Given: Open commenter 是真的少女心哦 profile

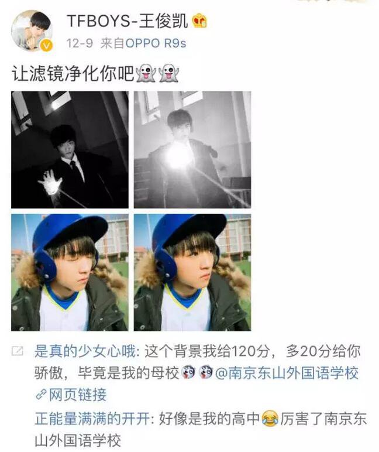Looking at the screenshot, I should (85, 351).
